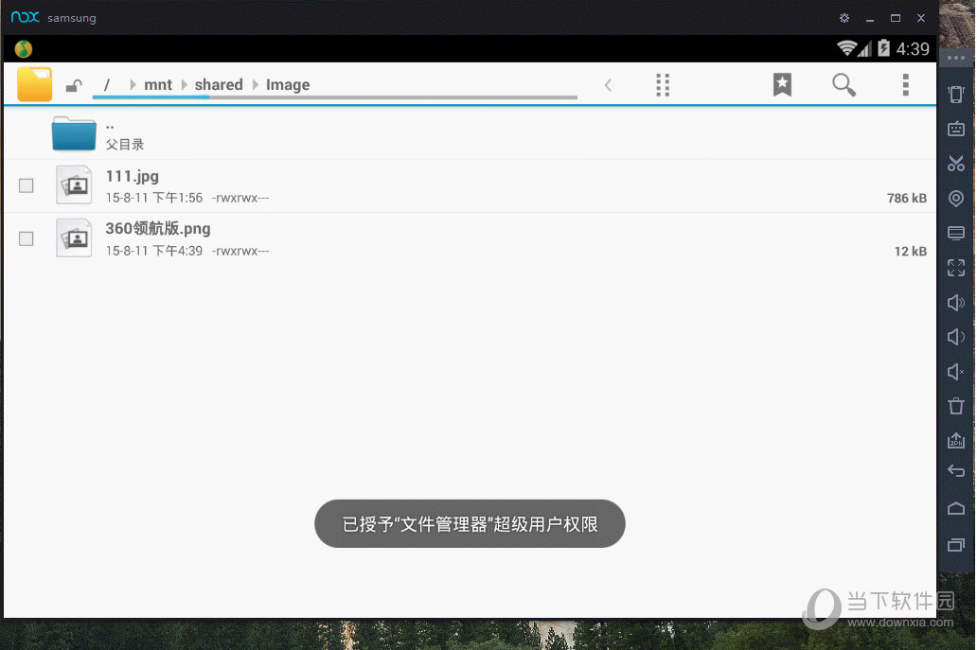Check the box next to 360领航版.png
977x650 pixels.
[27, 238]
